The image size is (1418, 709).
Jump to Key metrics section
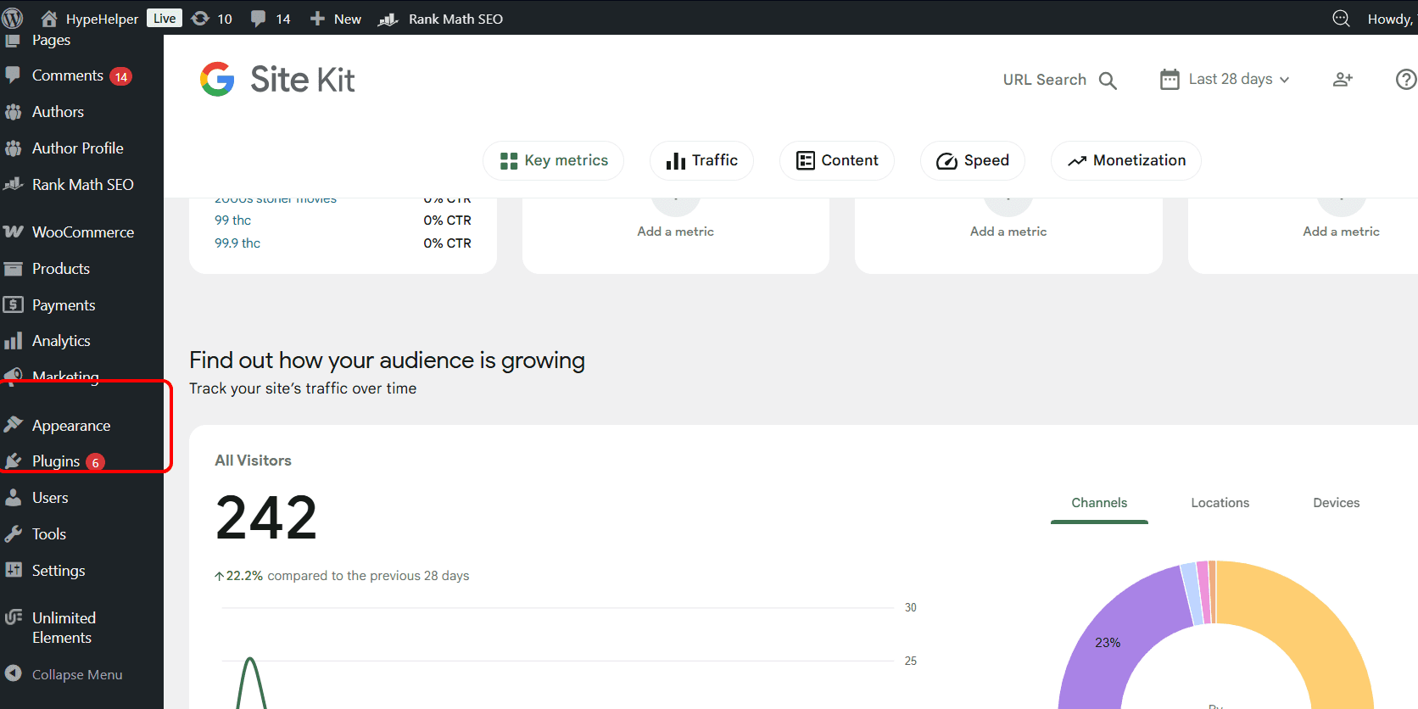(x=553, y=160)
